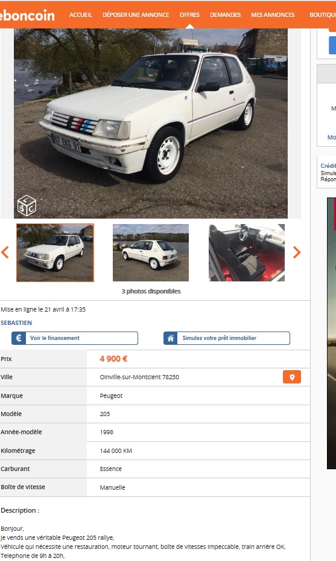The width and height of the screenshot is (336, 561).
Task: Select the red interior photo thumbnail
Action: [x=247, y=252]
